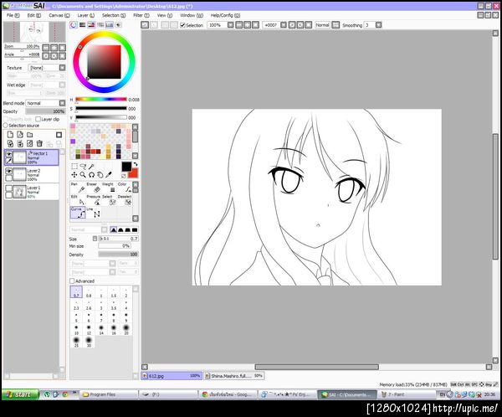Toggle the Selection checkbox in toolbar
The width and height of the screenshot is (502, 417).
182,25
